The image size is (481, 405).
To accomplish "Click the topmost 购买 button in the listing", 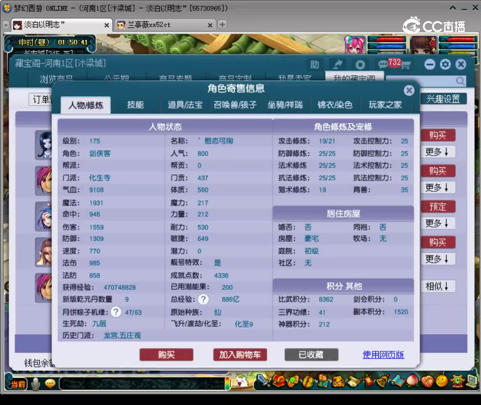I will (x=437, y=135).
